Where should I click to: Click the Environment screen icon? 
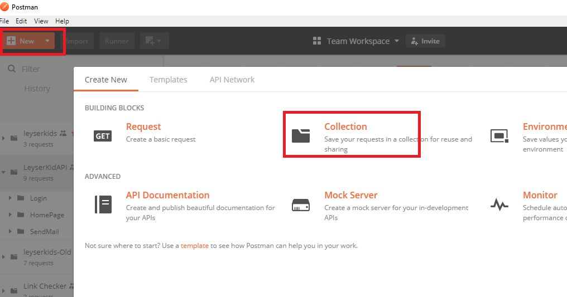pyautogui.click(x=499, y=136)
